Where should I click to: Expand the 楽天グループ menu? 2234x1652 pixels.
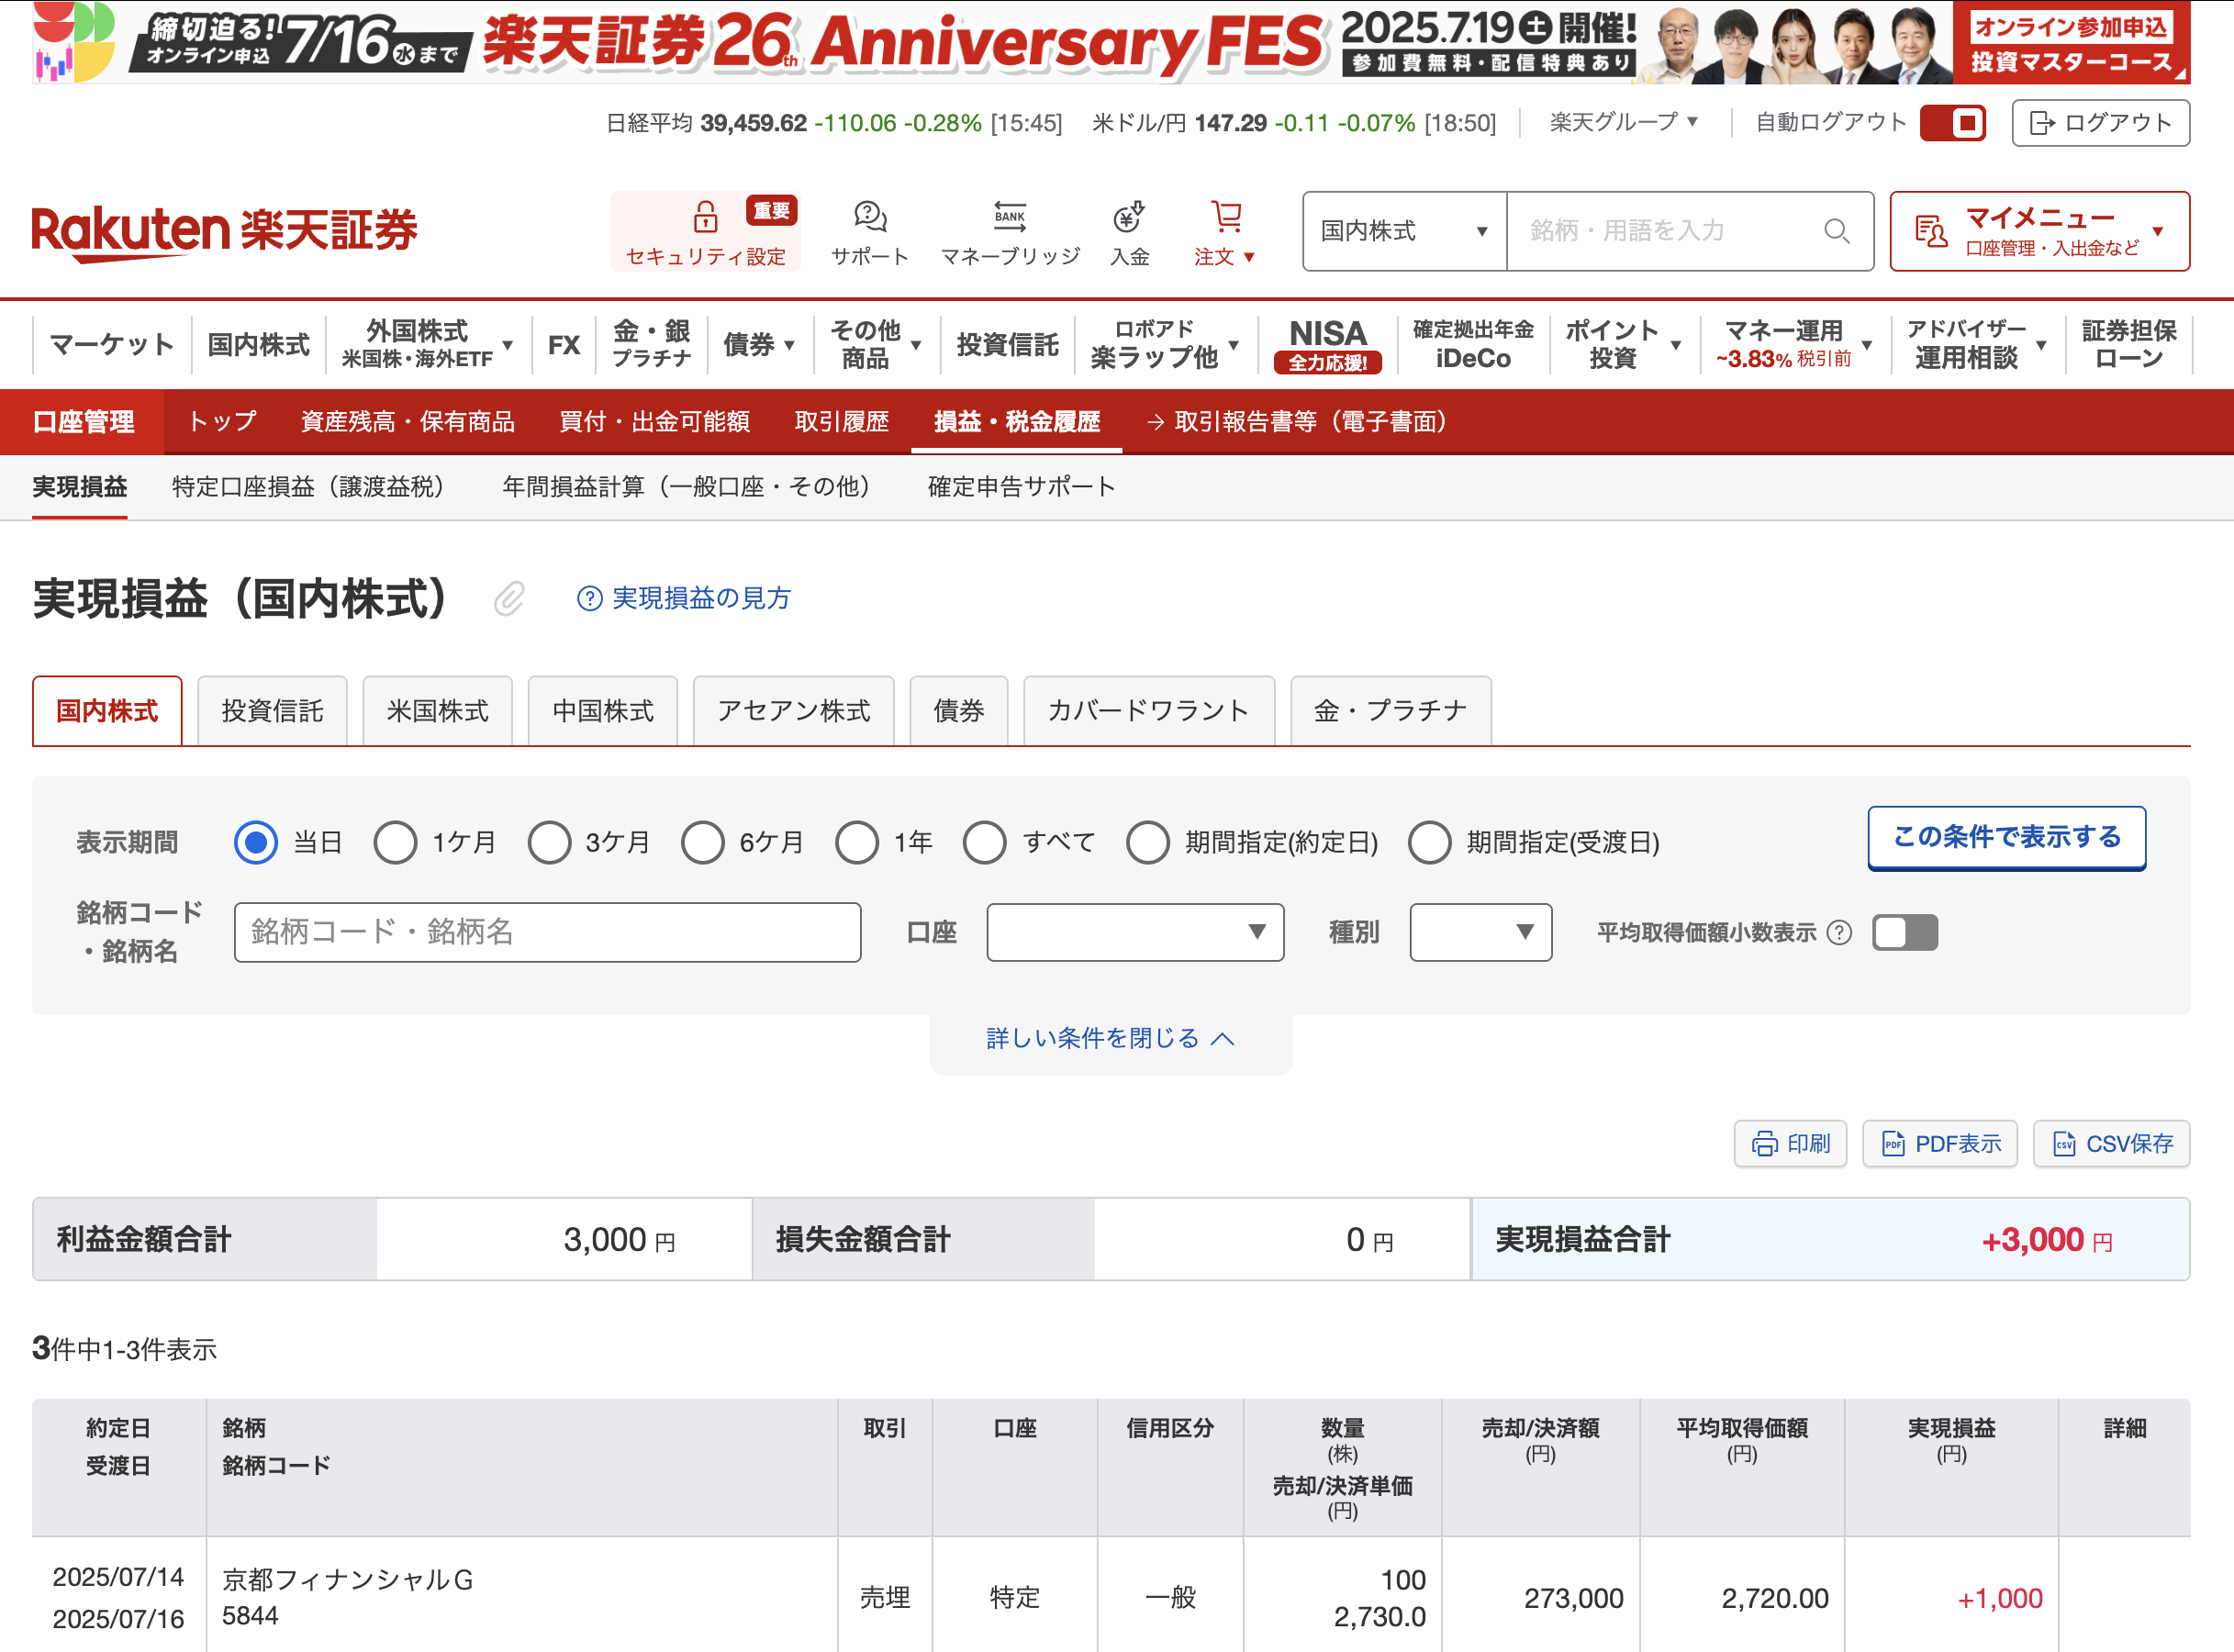tap(1623, 122)
